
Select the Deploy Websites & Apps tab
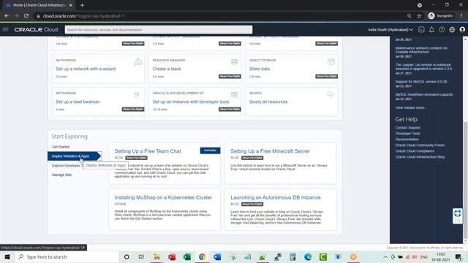[x=75, y=156]
